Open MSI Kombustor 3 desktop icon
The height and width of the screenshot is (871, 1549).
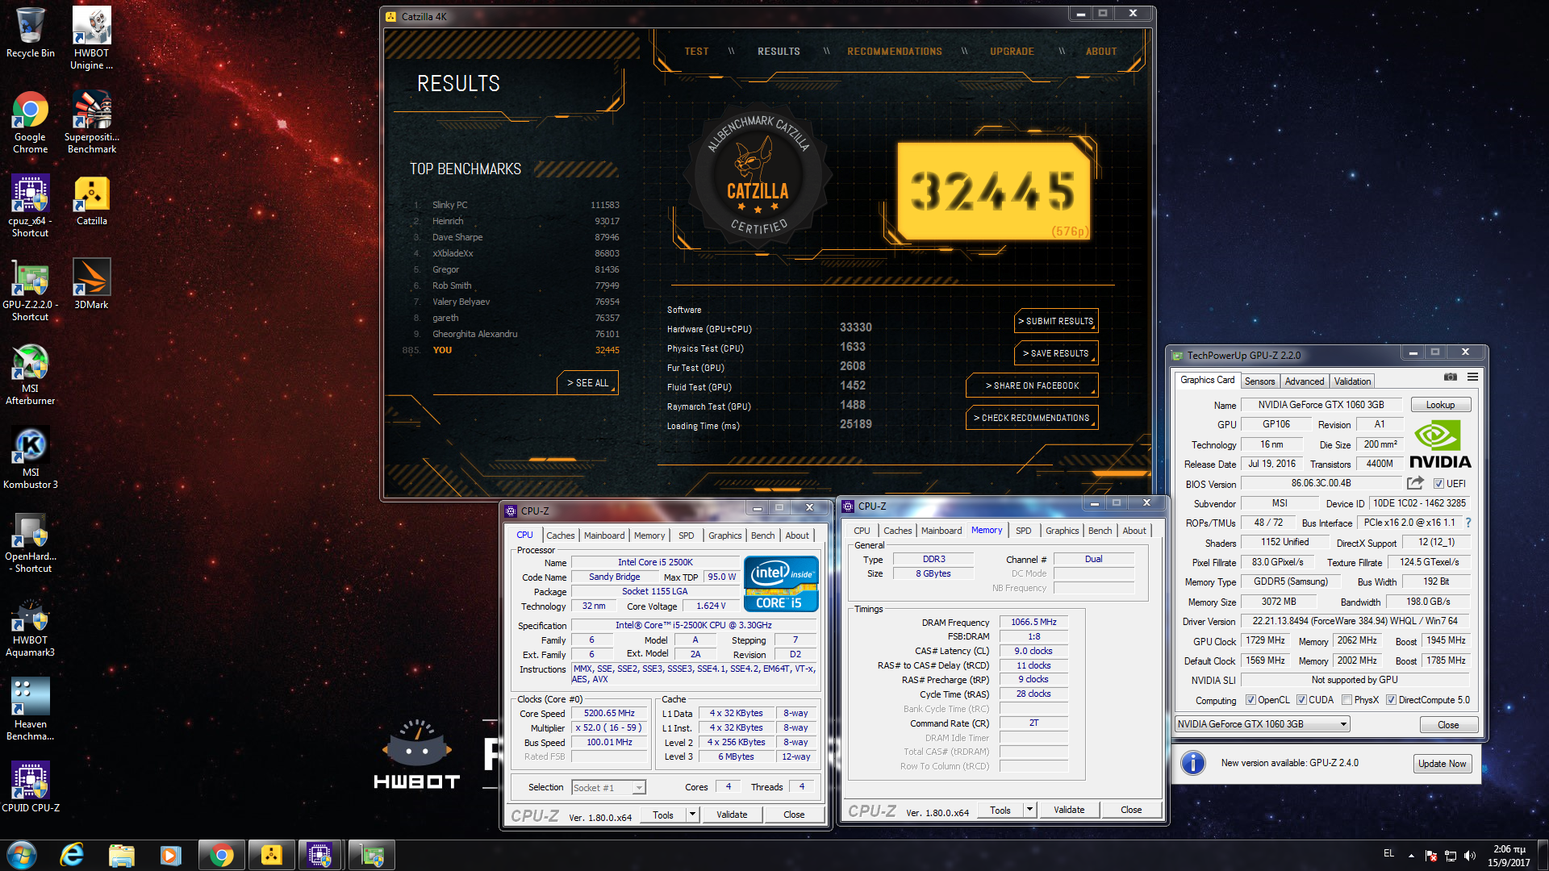click(x=31, y=457)
